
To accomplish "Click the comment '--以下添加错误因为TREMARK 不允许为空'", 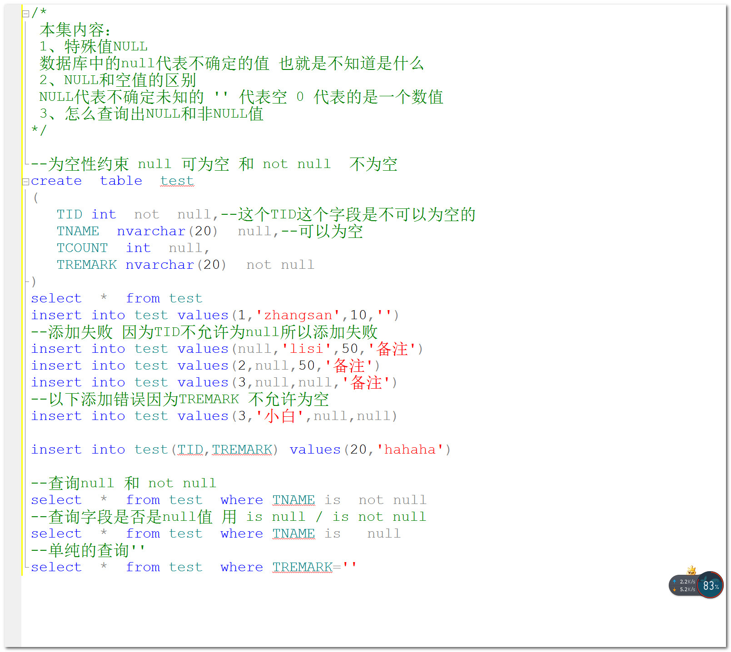I will click(180, 400).
